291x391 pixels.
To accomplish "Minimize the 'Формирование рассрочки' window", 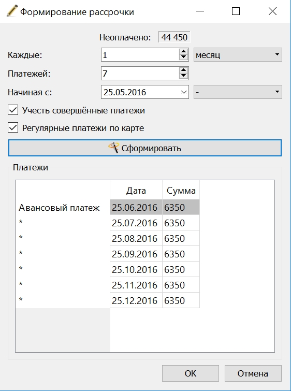I will tap(200, 11).
